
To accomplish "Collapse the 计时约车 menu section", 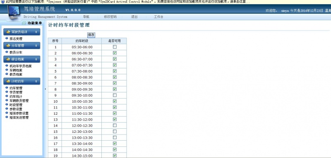I will pyautogui.click(x=36, y=81).
